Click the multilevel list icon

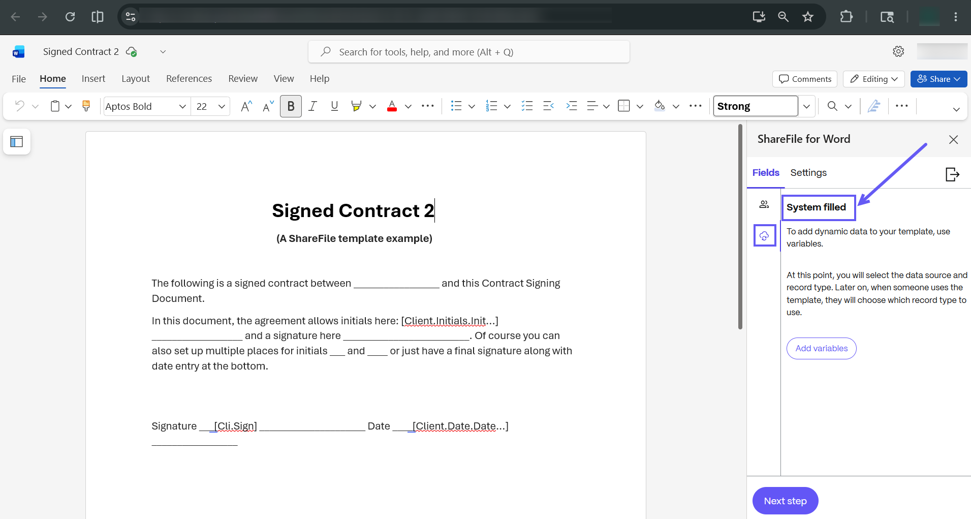[527, 106]
